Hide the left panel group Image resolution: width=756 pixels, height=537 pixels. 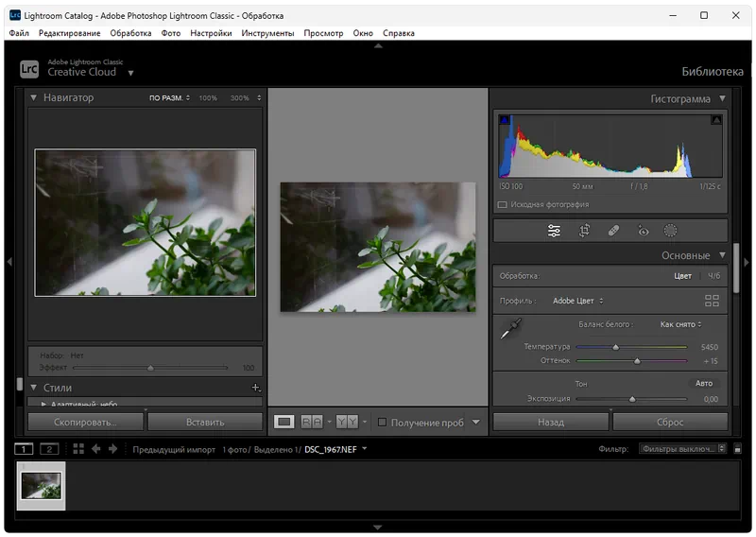tap(9, 262)
